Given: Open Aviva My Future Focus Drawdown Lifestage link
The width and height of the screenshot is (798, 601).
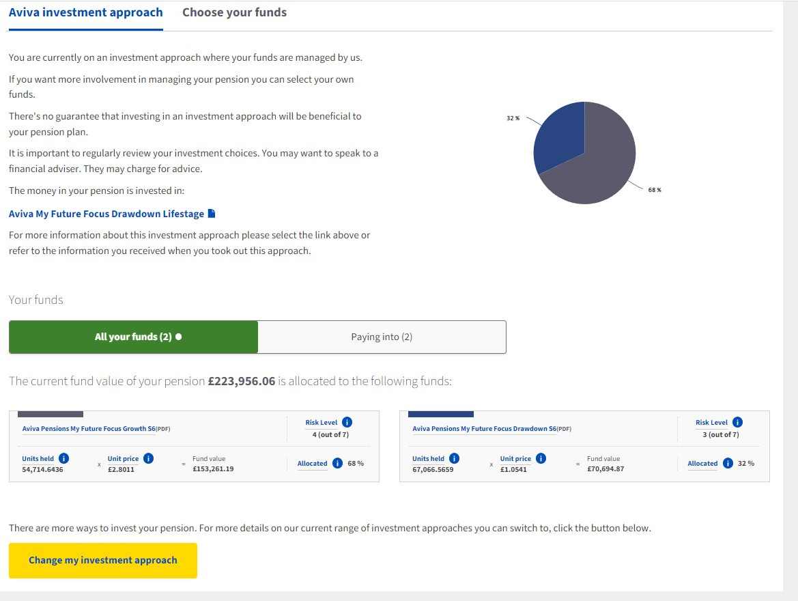Looking at the screenshot, I should (106, 214).
